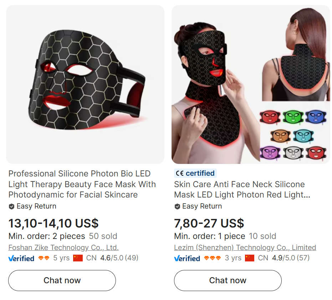Open the Skin Care Anti Face Neck Silicone title
The width and height of the screenshot is (332, 300).
pos(242,189)
